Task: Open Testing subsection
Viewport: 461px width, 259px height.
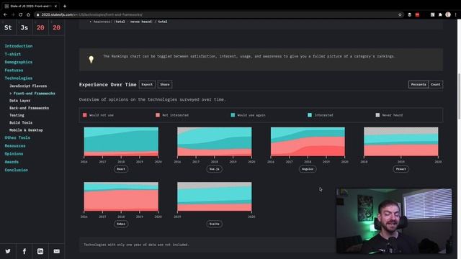Action: (x=17, y=115)
